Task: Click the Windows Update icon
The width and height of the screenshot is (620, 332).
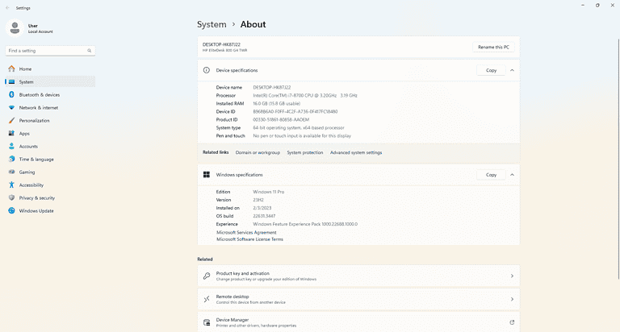Action: pyautogui.click(x=11, y=211)
